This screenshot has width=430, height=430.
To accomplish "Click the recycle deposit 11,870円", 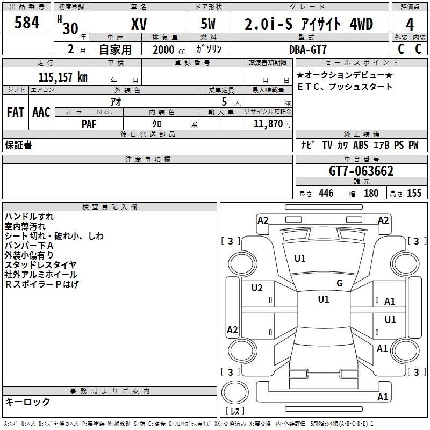I will (x=272, y=124).
